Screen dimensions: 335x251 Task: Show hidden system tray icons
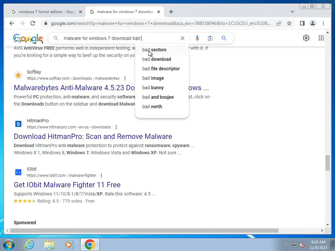(x=286, y=245)
